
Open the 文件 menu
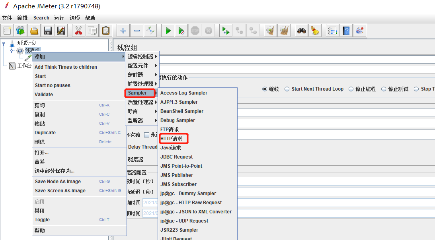(7, 18)
